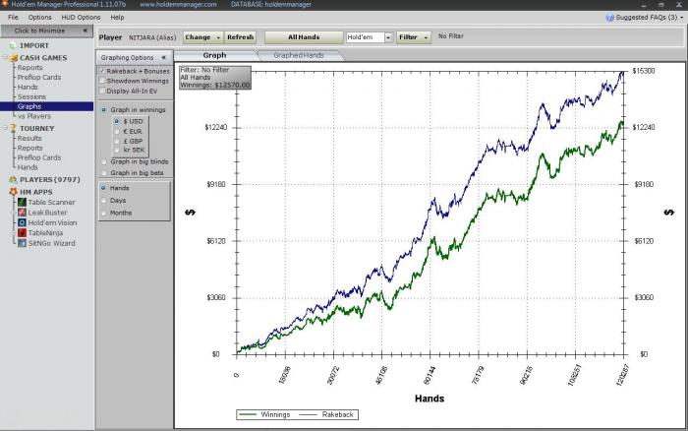Open Cash Games Preflop Cards
688x431 pixels.
tap(39, 78)
